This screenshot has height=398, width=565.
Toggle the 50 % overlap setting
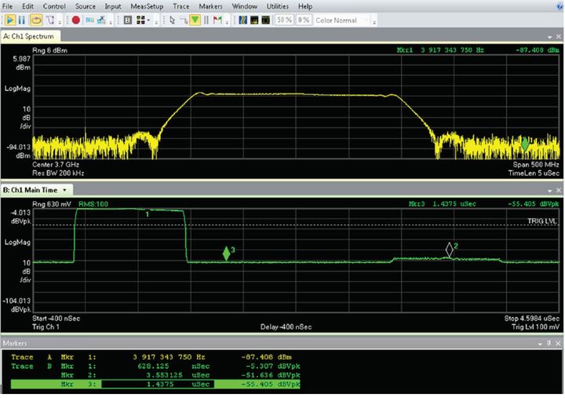point(283,20)
